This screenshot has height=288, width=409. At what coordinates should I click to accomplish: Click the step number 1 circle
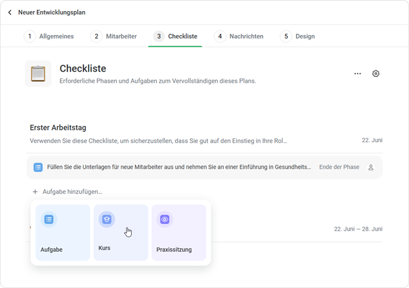coord(30,36)
